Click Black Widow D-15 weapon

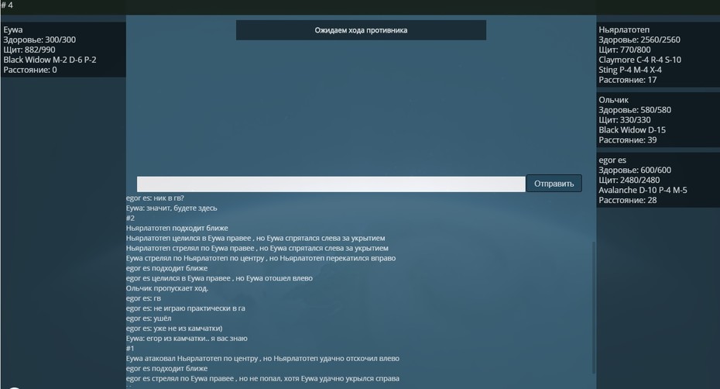pyautogui.click(x=632, y=130)
